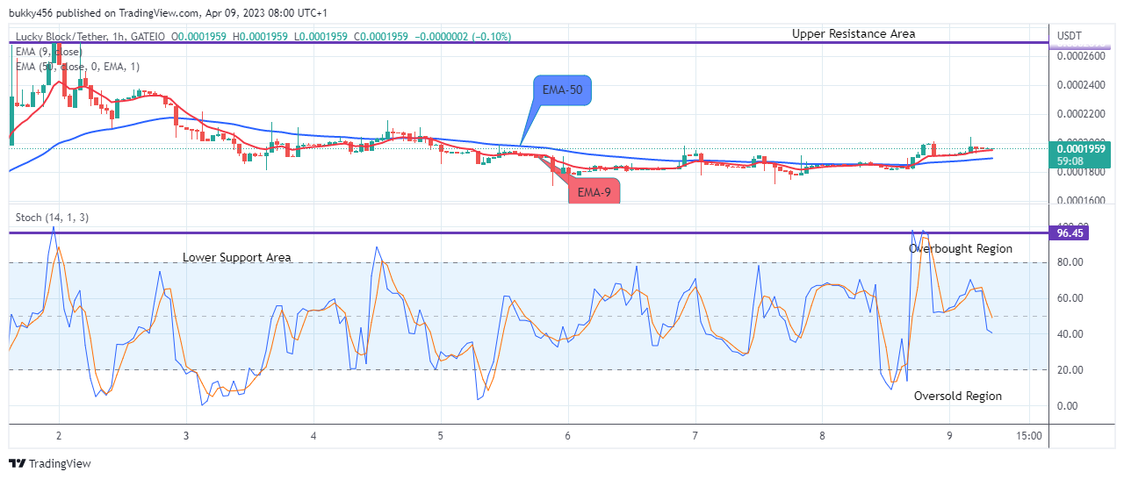
Task: Click the 0.0001800 price axis label
Action: [1081, 172]
